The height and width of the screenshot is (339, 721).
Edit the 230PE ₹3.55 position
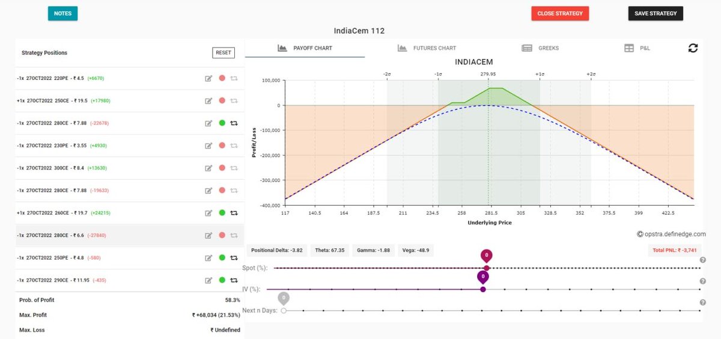[208, 145]
